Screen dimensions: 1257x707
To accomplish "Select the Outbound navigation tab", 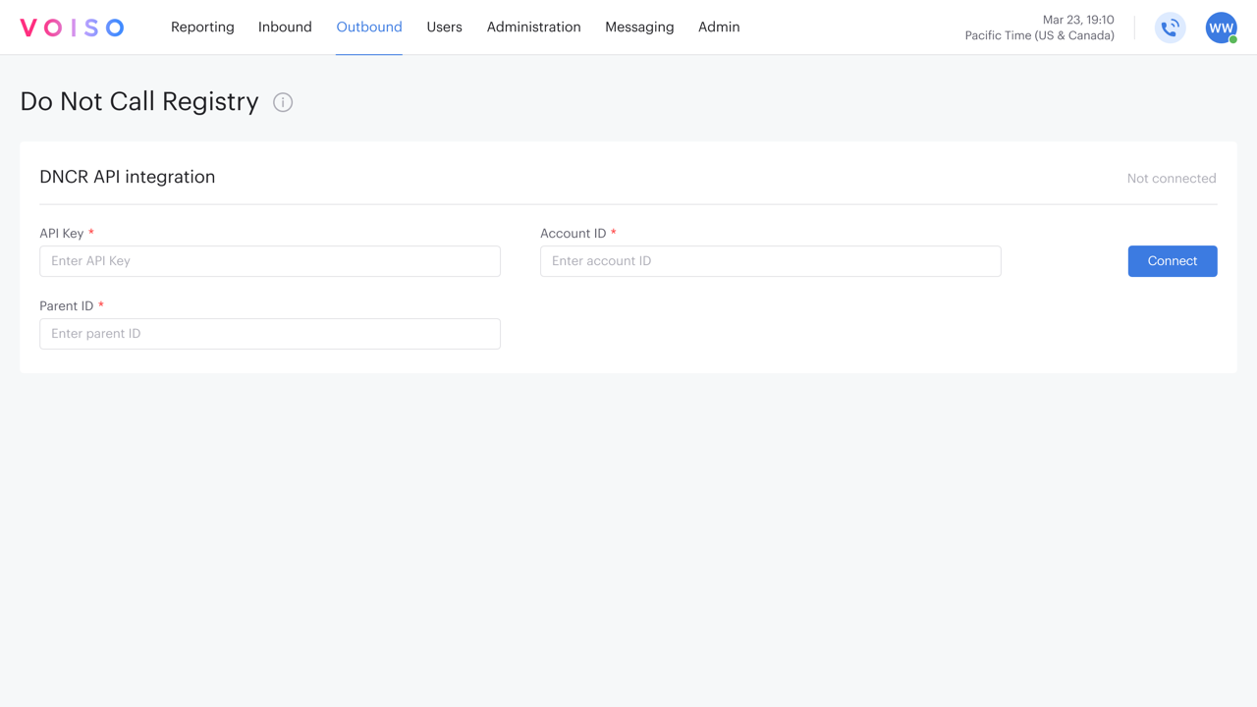I will (x=369, y=27).
